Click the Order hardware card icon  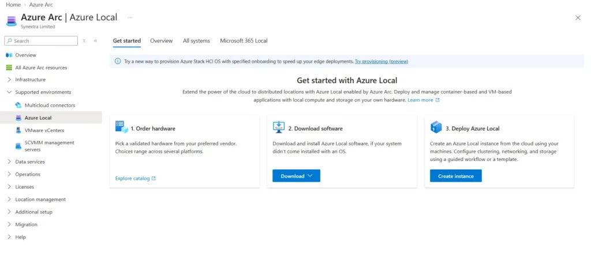tap(122, 127)
